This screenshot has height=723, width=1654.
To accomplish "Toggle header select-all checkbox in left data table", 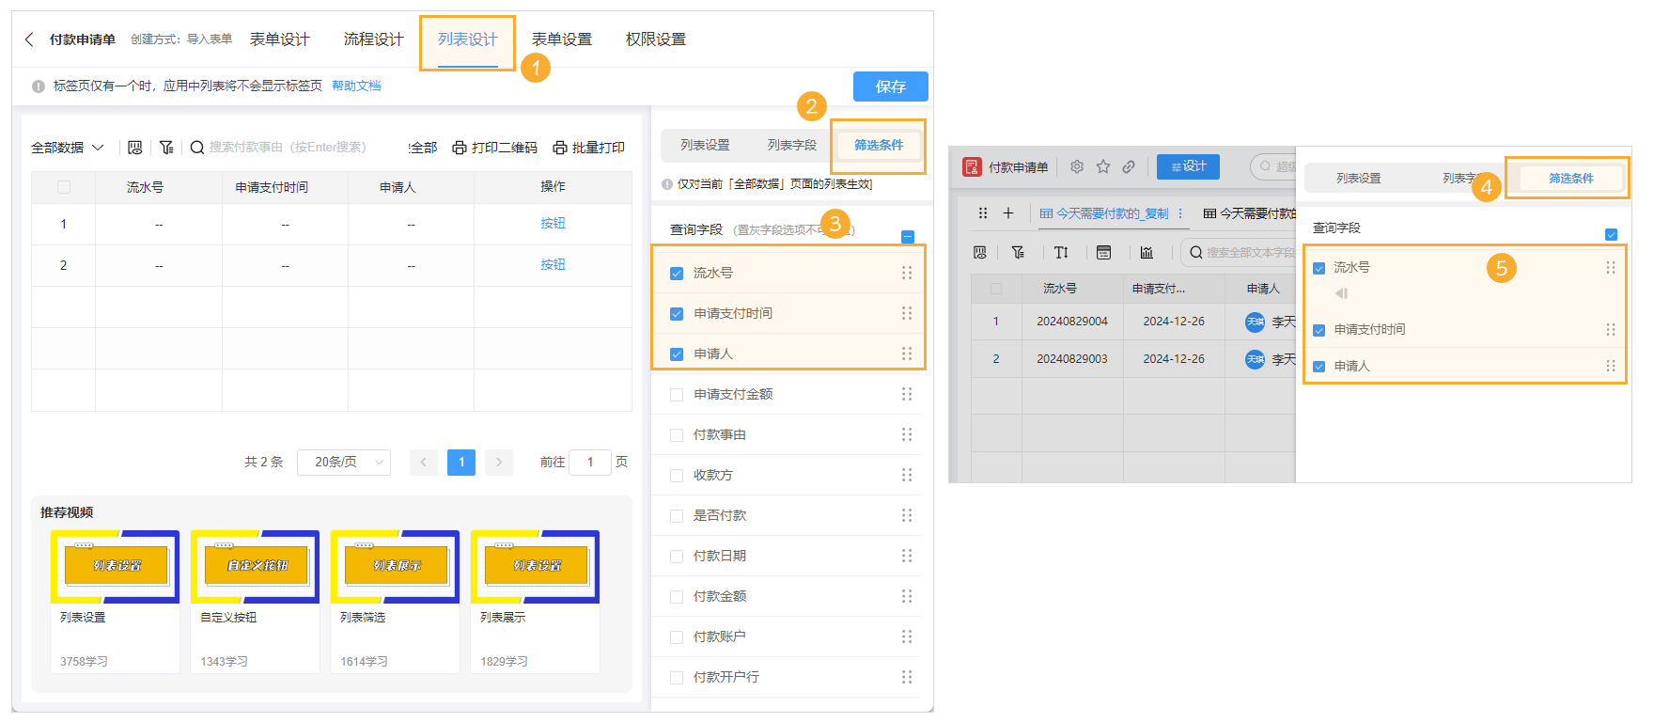I will pyautogui.click(x=64, y=187).
